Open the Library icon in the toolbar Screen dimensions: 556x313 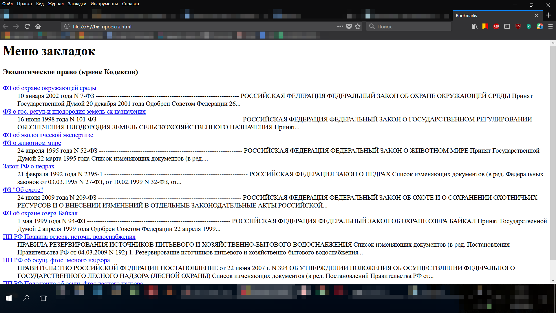(475, 26)
